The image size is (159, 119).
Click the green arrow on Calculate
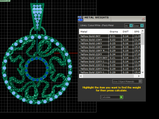[x=121, y=97]
